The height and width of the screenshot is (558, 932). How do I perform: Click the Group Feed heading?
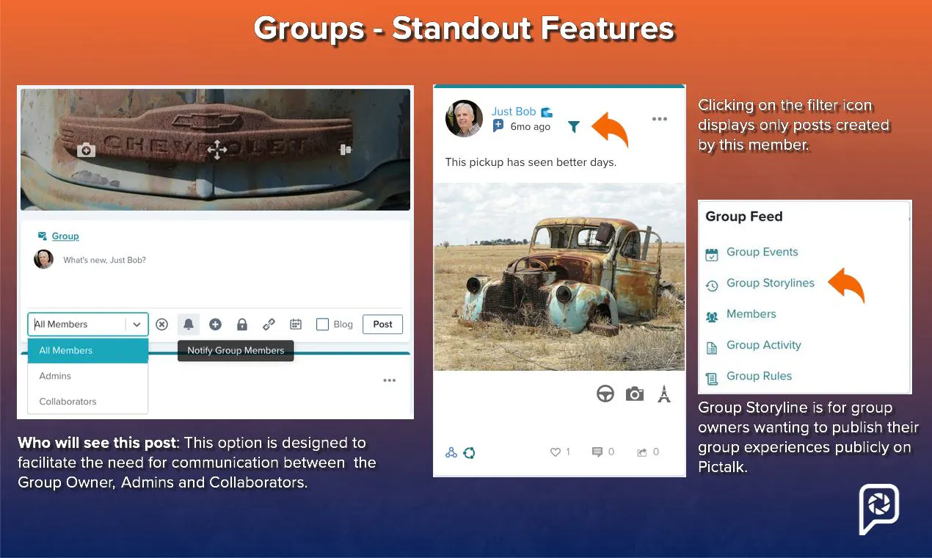(x=744, y=217)
